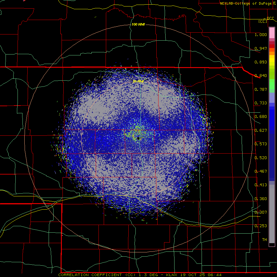Viewport: 277px width, 277px height.
Task: Click the 0.467 scale value
Action: pyautogui.click(x=261, y=171)
